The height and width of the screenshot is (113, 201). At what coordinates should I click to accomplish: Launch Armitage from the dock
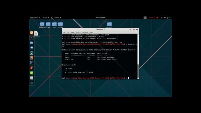(31, 53)
